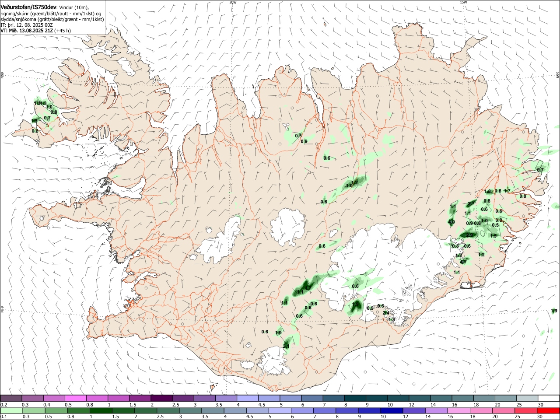Click the 'rigning/skúrir' legend description line

click(x=50, y=14)
